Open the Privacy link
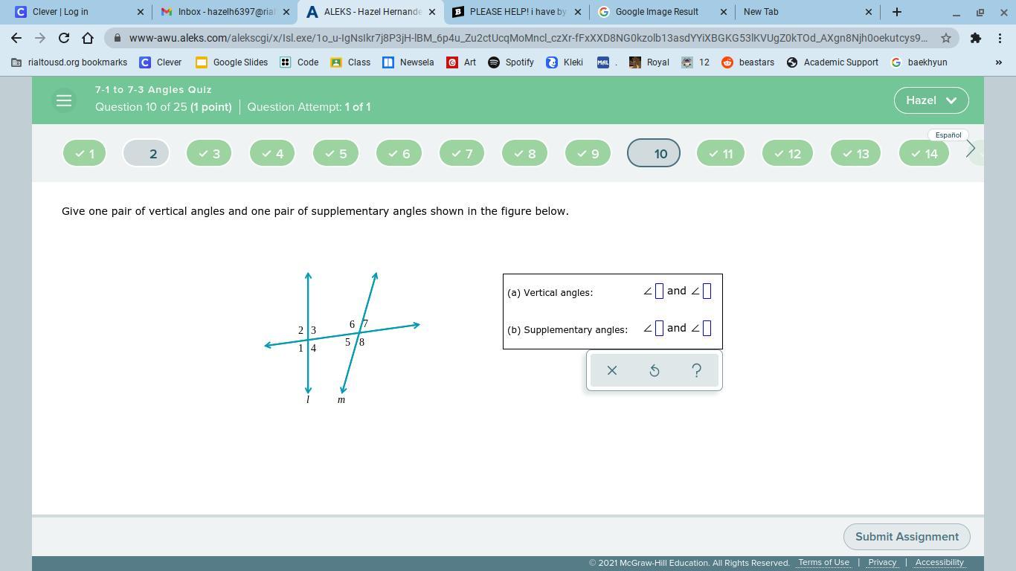 point(882,563)
